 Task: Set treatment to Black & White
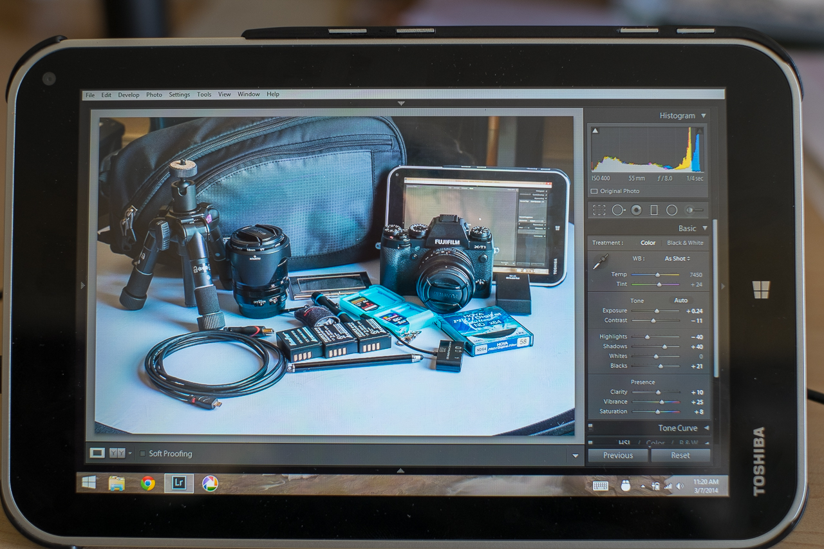pyautogui.click(x=685, y=243)
